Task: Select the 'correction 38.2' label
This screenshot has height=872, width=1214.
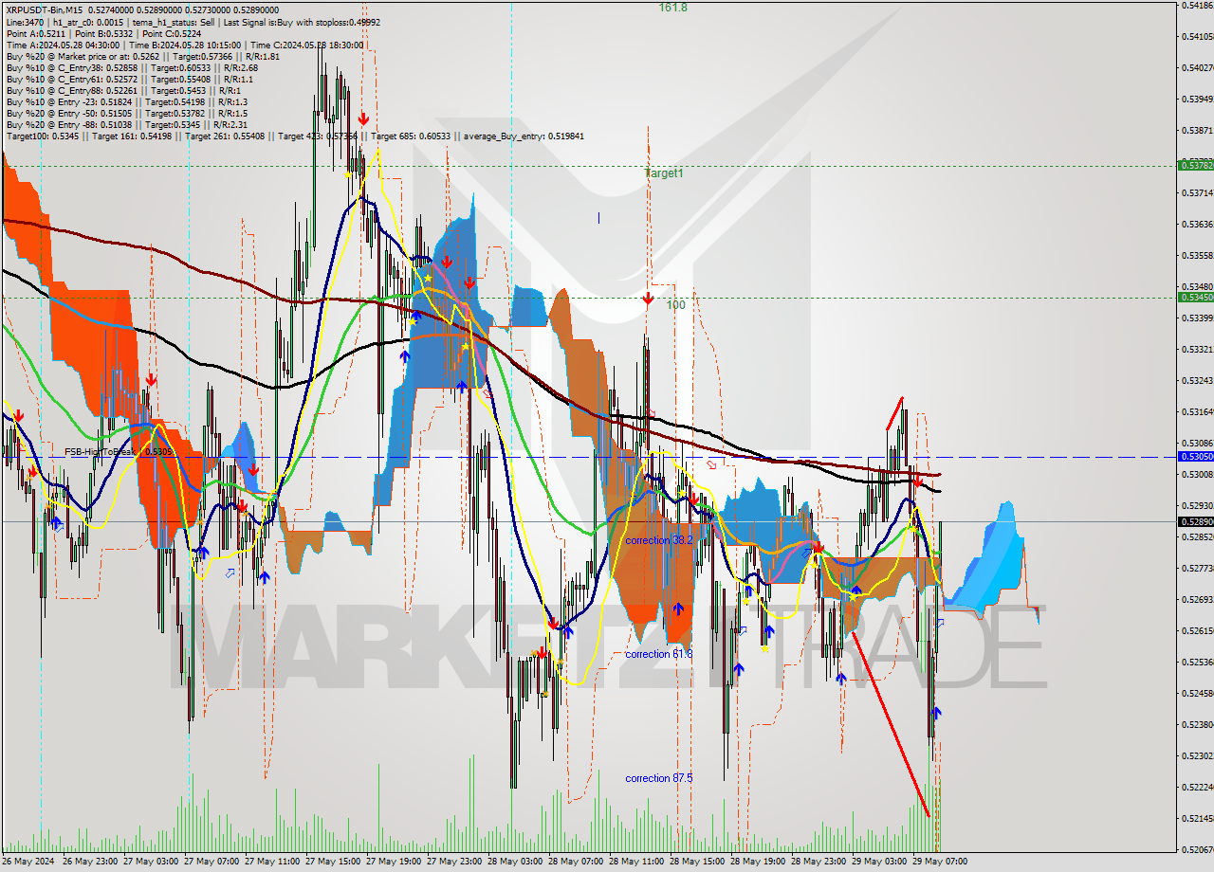Action: click(x=659, y=540)
